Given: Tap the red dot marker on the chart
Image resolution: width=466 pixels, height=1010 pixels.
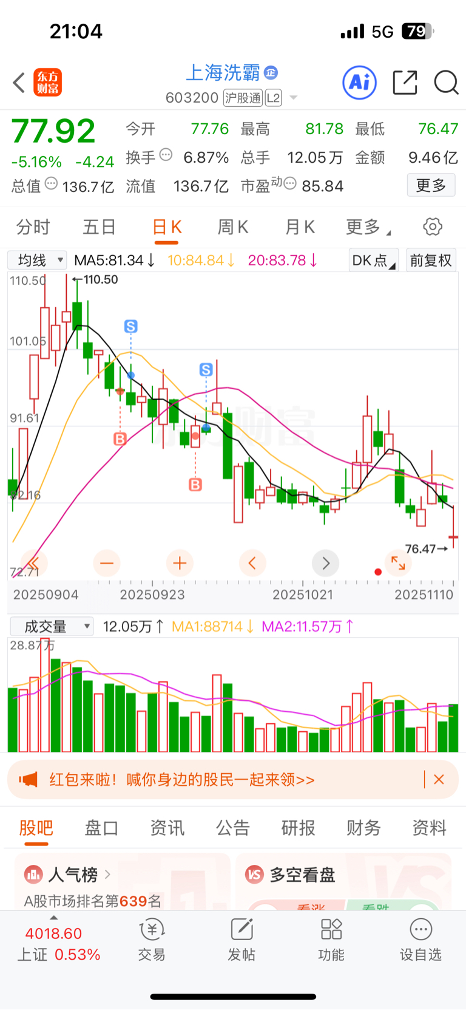Looking at the screenshot, I should (x=378, y=572).
